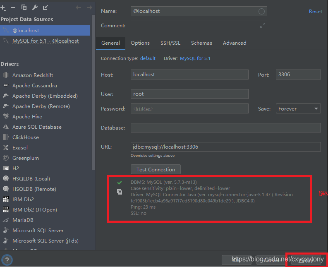Copy connection test result to clipboard
Viewport: 328px width, 267px height.
(x=120, y=192)
